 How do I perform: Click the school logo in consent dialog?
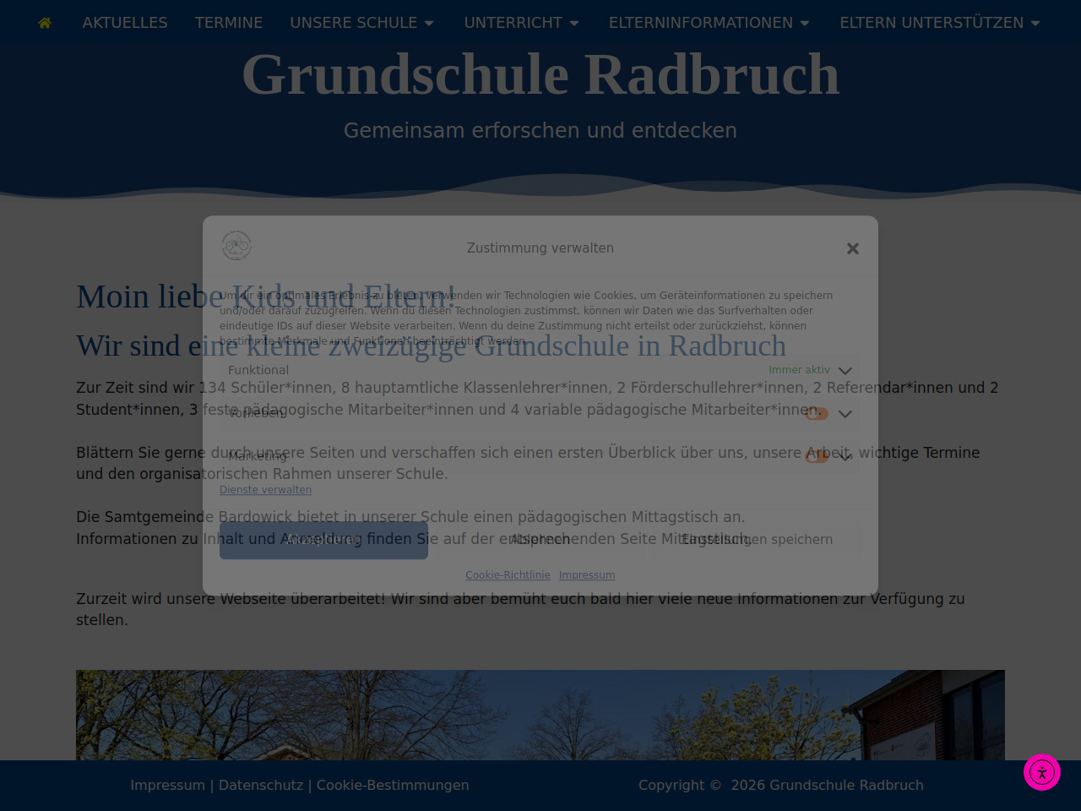(x=236, y=246)
